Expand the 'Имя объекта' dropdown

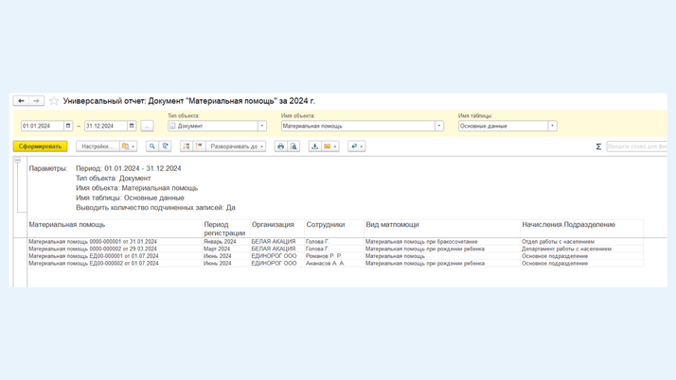point(439,126)
